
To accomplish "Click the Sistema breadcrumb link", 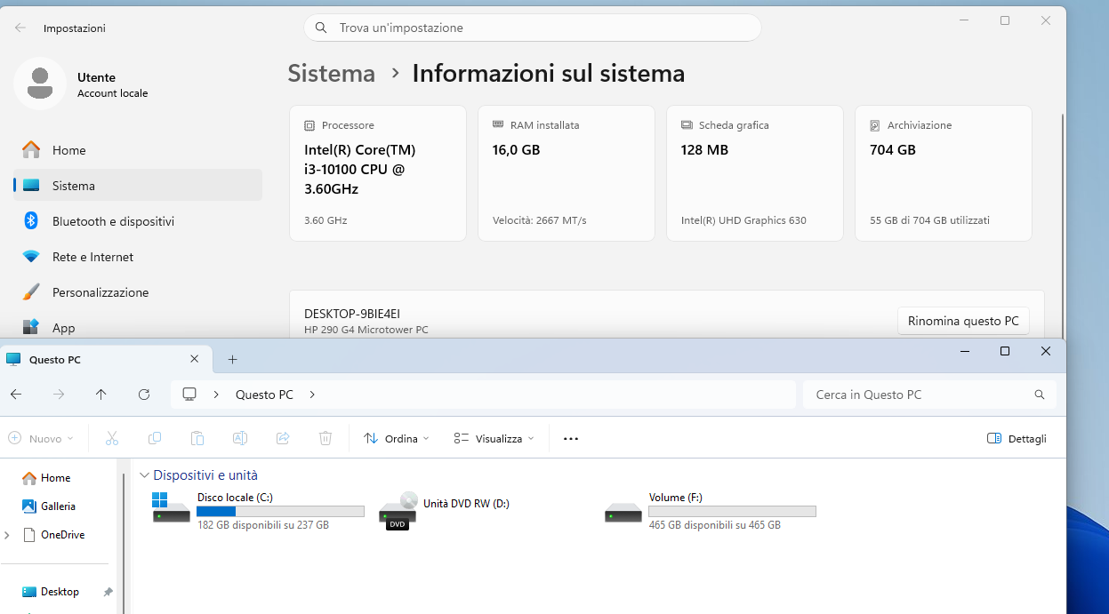I will pos(332,73).
